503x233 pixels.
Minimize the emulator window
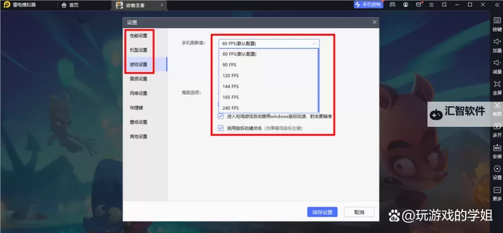(458, 5)
